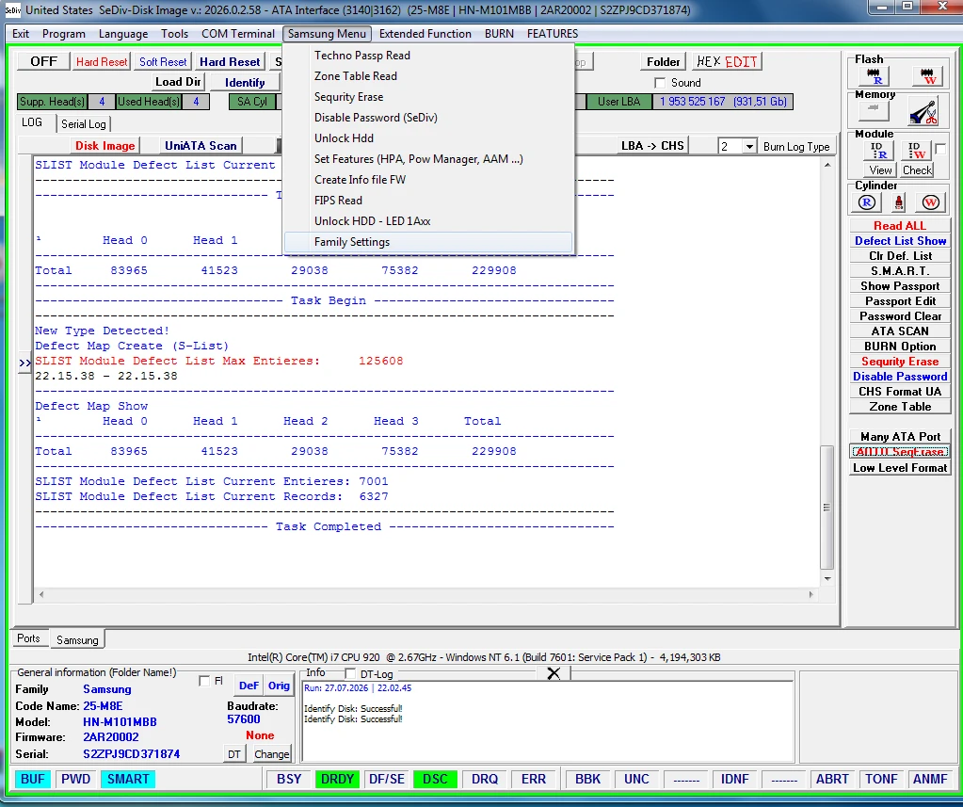The image size is (963, 807).
Task: Choose Disable Password (SeDiv) entry
Action: coord(428,118)
